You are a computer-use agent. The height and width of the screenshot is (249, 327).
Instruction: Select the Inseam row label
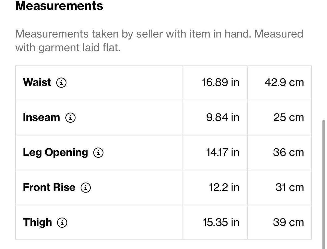(41, 117)
